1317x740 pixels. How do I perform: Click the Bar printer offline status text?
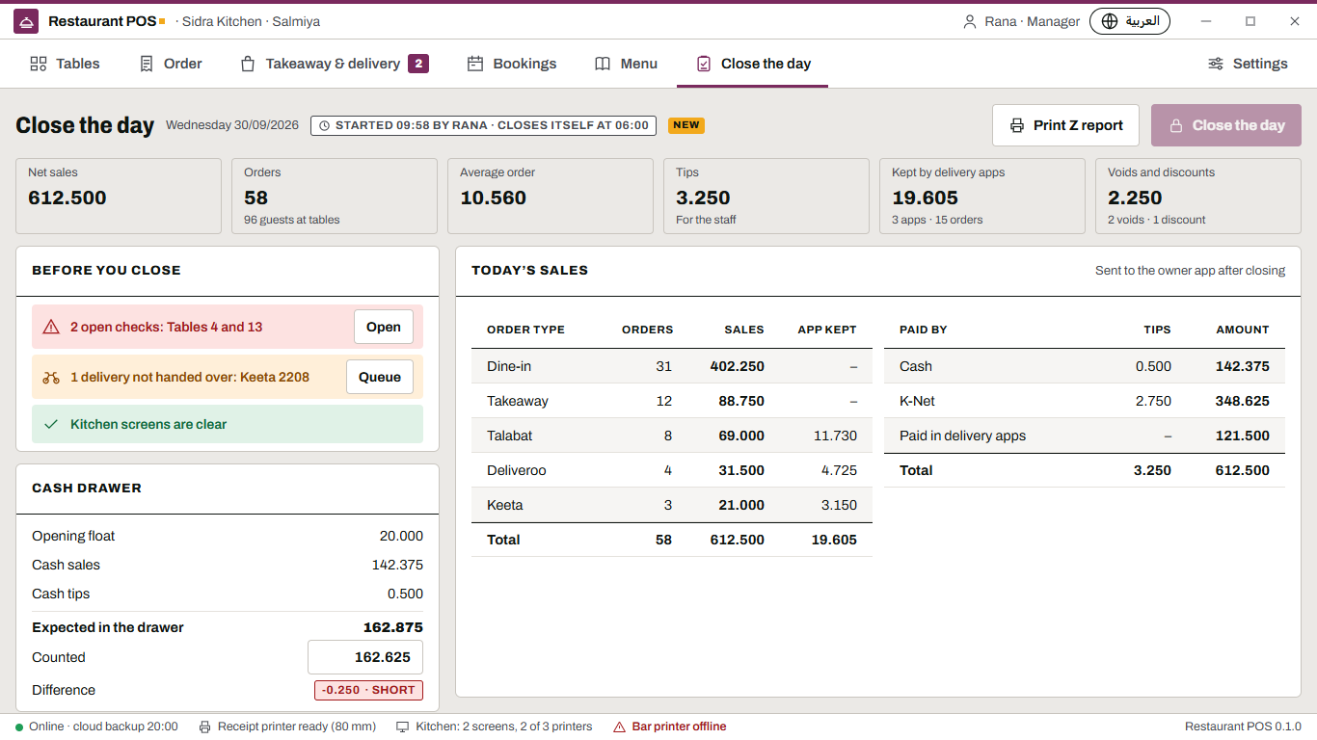pos(680,727)
